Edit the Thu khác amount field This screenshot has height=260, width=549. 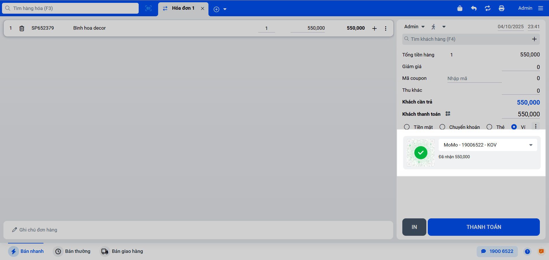coord(521,91)
